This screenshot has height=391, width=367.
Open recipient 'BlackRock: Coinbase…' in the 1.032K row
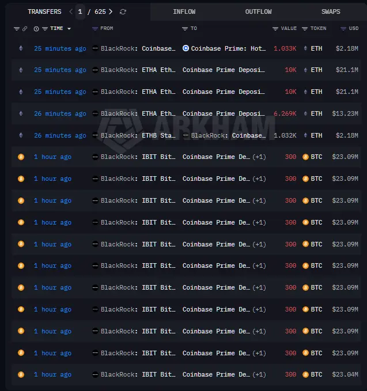pyautogui.click(x=228, y=135)
